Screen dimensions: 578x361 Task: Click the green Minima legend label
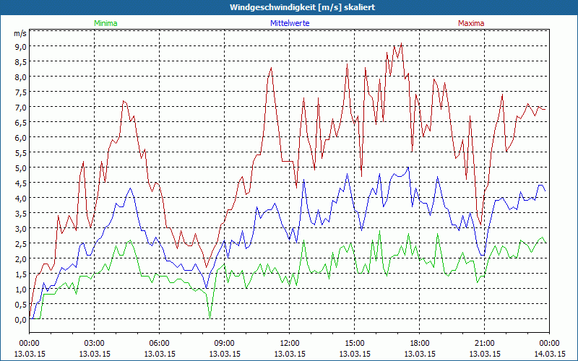coord(105,23)
